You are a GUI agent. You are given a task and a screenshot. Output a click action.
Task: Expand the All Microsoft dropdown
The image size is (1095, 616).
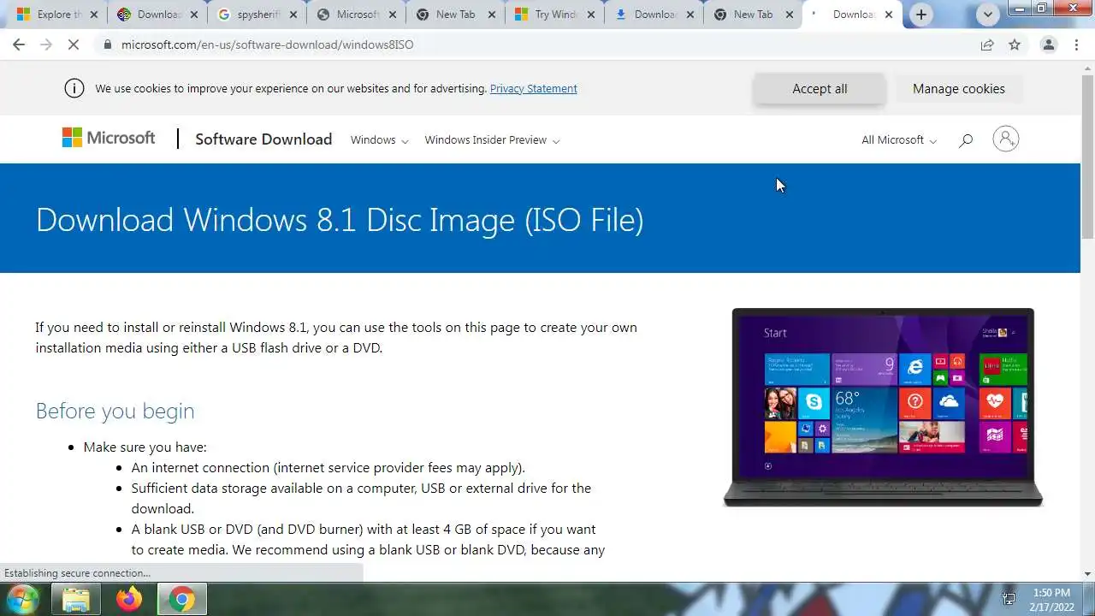(x=899, y=140)
